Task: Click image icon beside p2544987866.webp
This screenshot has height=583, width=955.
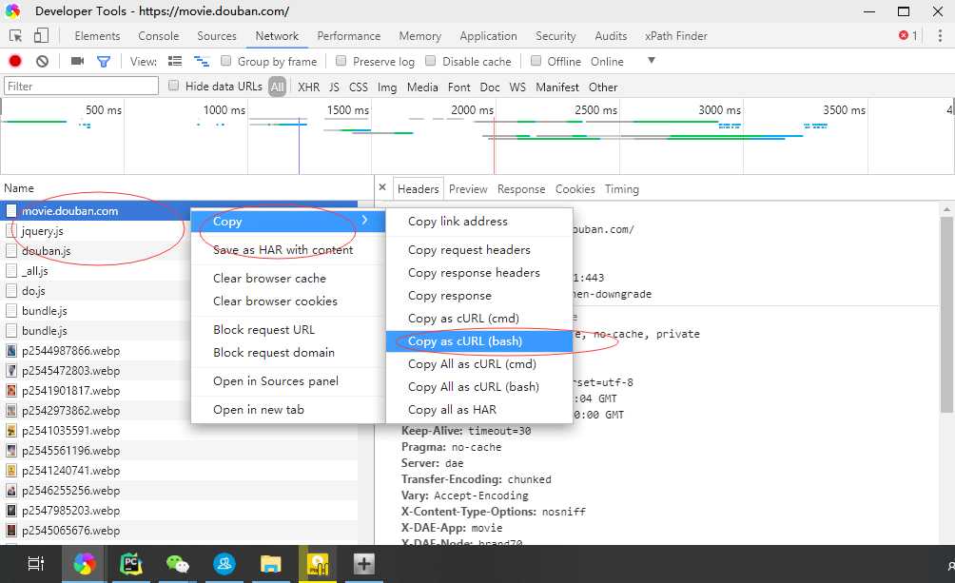Action: pos(11,350)
